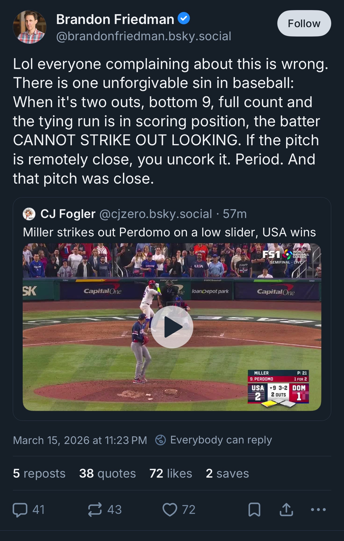View the 72 likes list

point(171,473)
